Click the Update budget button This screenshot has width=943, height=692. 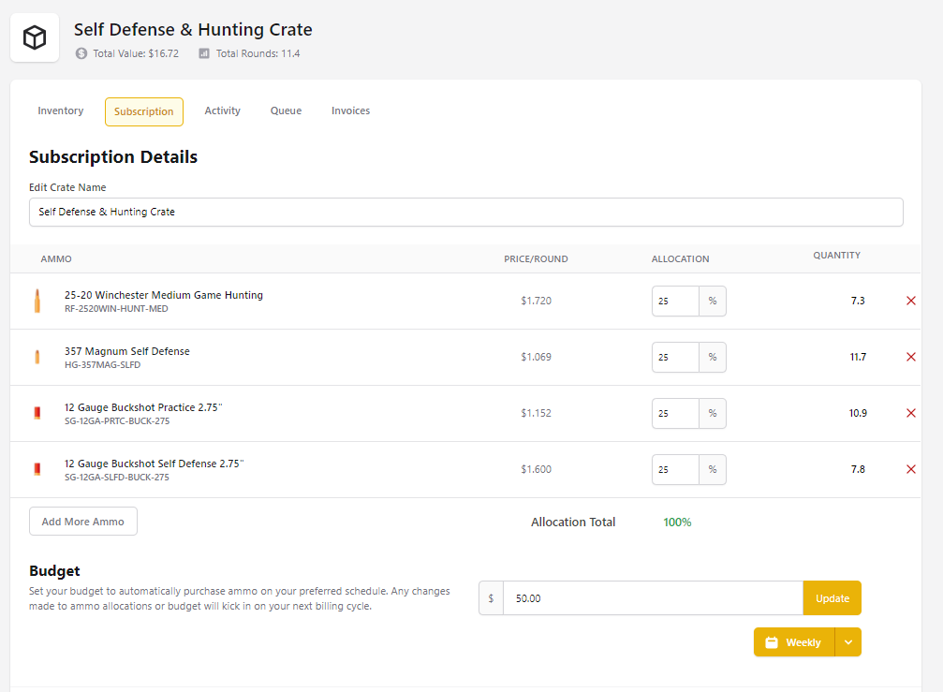(x=832, y=598)
